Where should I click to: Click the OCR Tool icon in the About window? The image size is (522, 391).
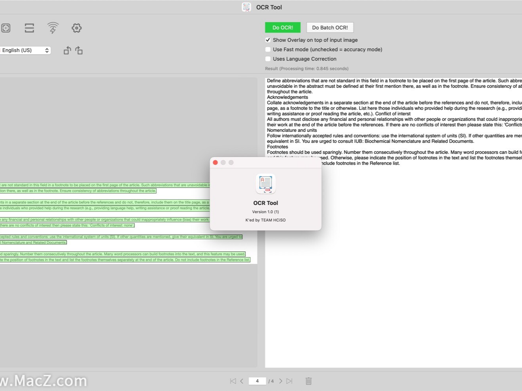(266, 183)
